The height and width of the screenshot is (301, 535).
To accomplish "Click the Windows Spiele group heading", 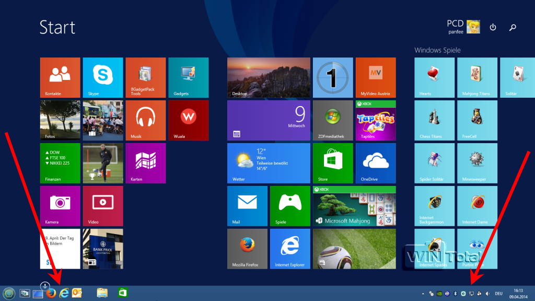I will pos(437,50).
